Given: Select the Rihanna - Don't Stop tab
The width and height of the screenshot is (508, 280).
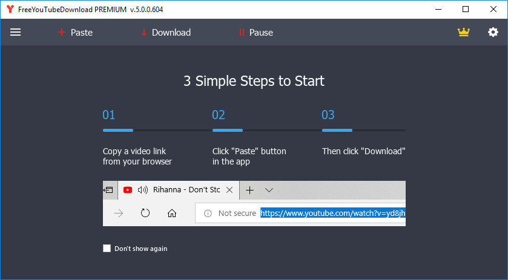Looking at the screenshot, I should (x=186, y=190).
